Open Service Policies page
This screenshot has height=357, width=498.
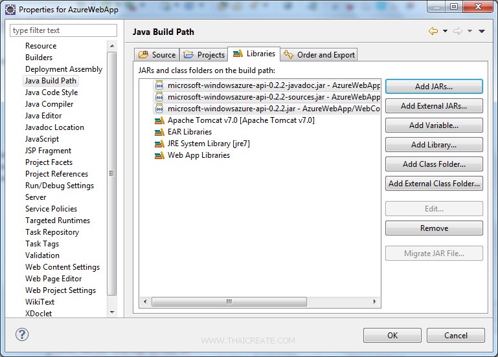tap(51, 209)
